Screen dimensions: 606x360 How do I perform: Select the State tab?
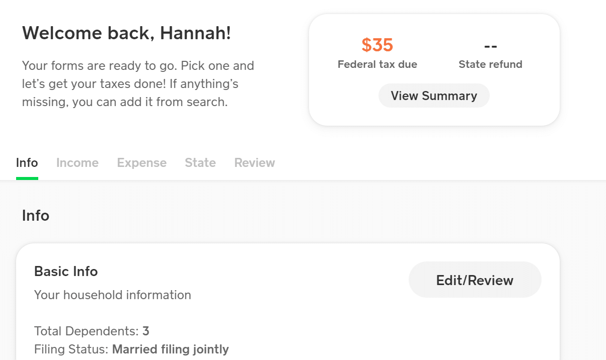point(200,162)
